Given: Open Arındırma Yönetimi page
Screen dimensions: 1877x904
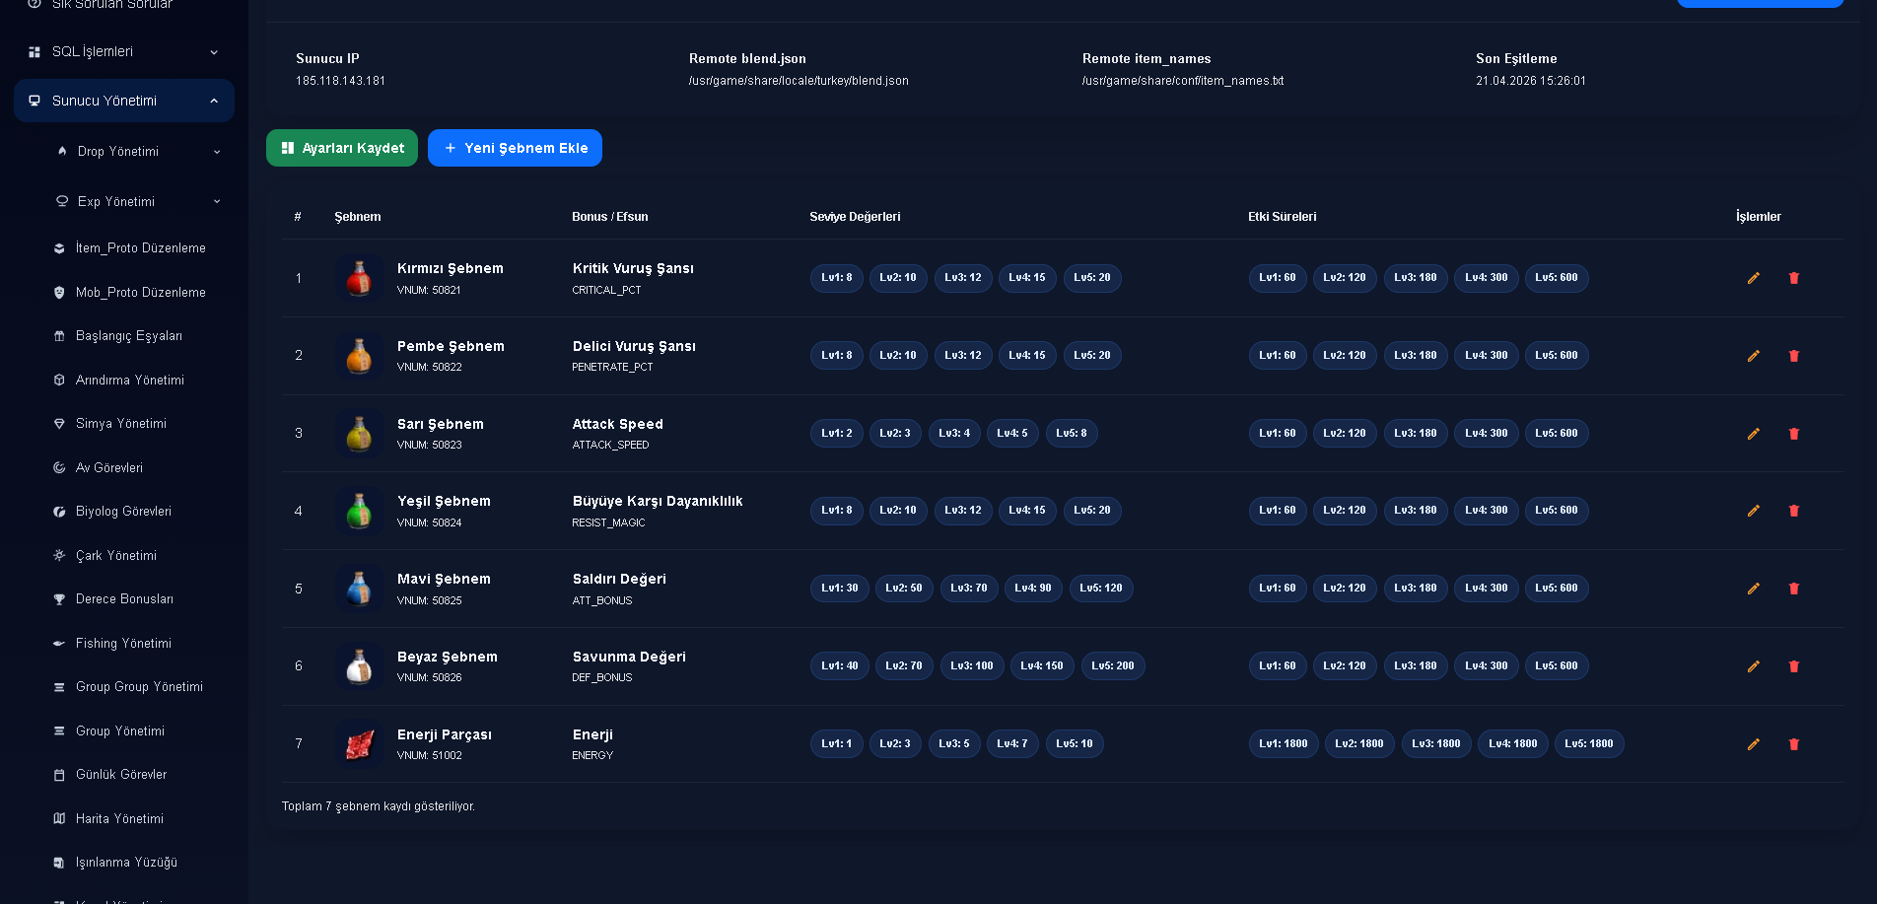Looking at the screenshot, I should tap(130, 381).
